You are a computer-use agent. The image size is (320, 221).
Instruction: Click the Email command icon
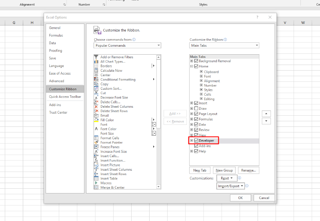click(96, 115)
